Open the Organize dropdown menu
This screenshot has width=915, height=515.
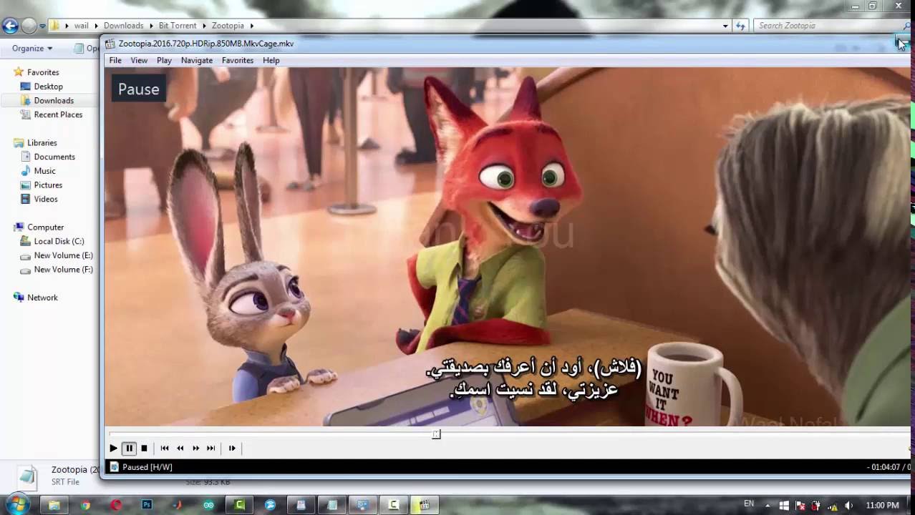32,49
